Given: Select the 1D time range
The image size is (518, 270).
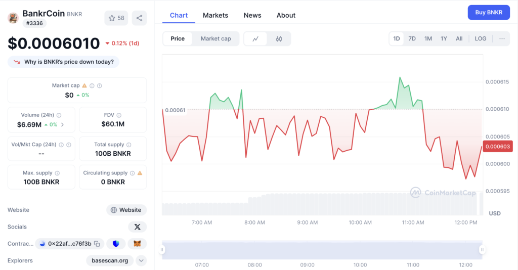Looking at the screenshot, I should [x=397, y=38].
